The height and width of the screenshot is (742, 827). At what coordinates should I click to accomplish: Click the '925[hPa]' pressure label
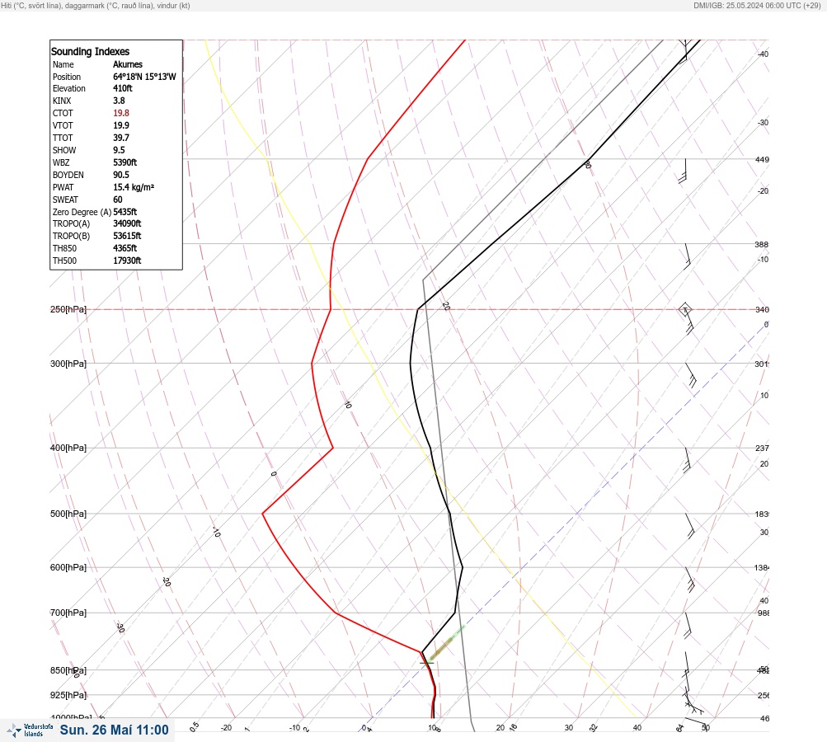point(68,695)
